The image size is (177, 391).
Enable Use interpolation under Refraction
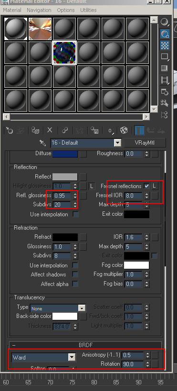point(75,265)
